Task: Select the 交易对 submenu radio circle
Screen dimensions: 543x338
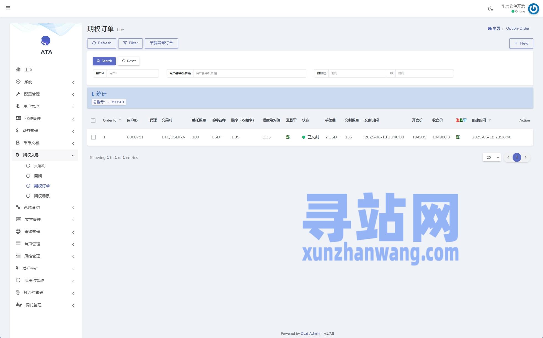Action: tap(28, 166)
